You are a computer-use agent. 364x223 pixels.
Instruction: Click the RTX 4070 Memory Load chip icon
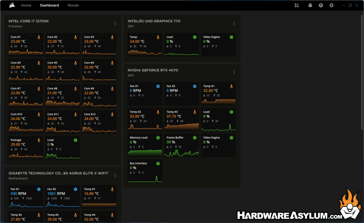pyautogui.click(x=158, y=137)
